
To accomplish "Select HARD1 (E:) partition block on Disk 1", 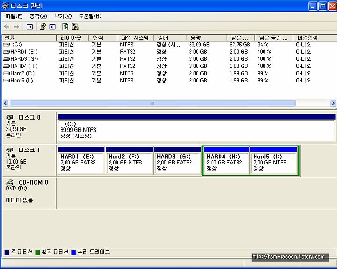I will 81,161.
